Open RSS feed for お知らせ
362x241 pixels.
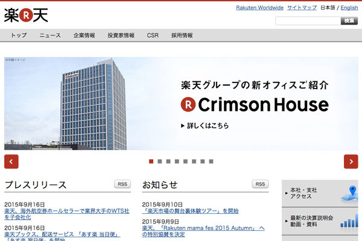point(260,184)
